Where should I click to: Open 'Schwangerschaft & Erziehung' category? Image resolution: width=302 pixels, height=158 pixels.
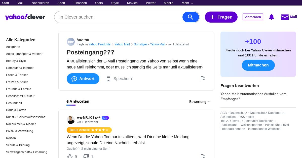click(x=27, y=152)
